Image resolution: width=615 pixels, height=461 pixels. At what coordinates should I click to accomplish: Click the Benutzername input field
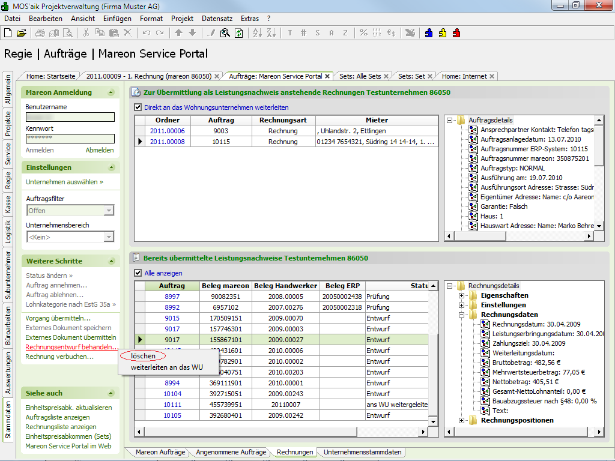pyautogui.click(x=70, y=117)
